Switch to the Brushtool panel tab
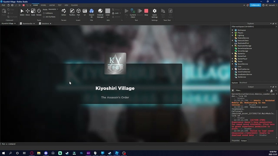Screen dimensions: 278x156 click(x=243, y=83)
